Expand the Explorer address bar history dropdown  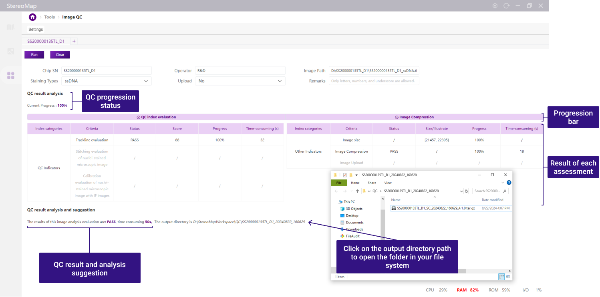461,191
